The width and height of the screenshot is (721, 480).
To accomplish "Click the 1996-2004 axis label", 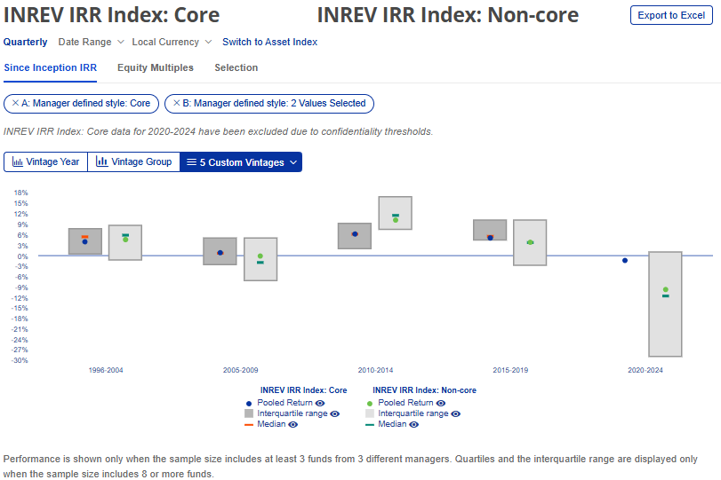I will pos(106,370).
